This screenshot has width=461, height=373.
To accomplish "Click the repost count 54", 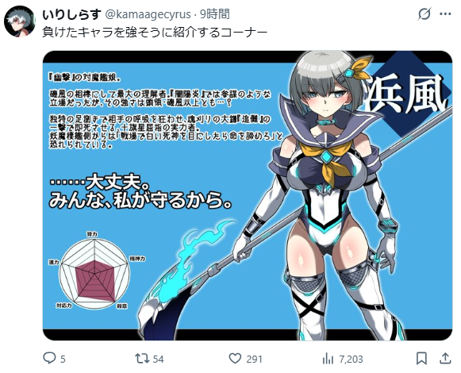I will coord(158,360).
